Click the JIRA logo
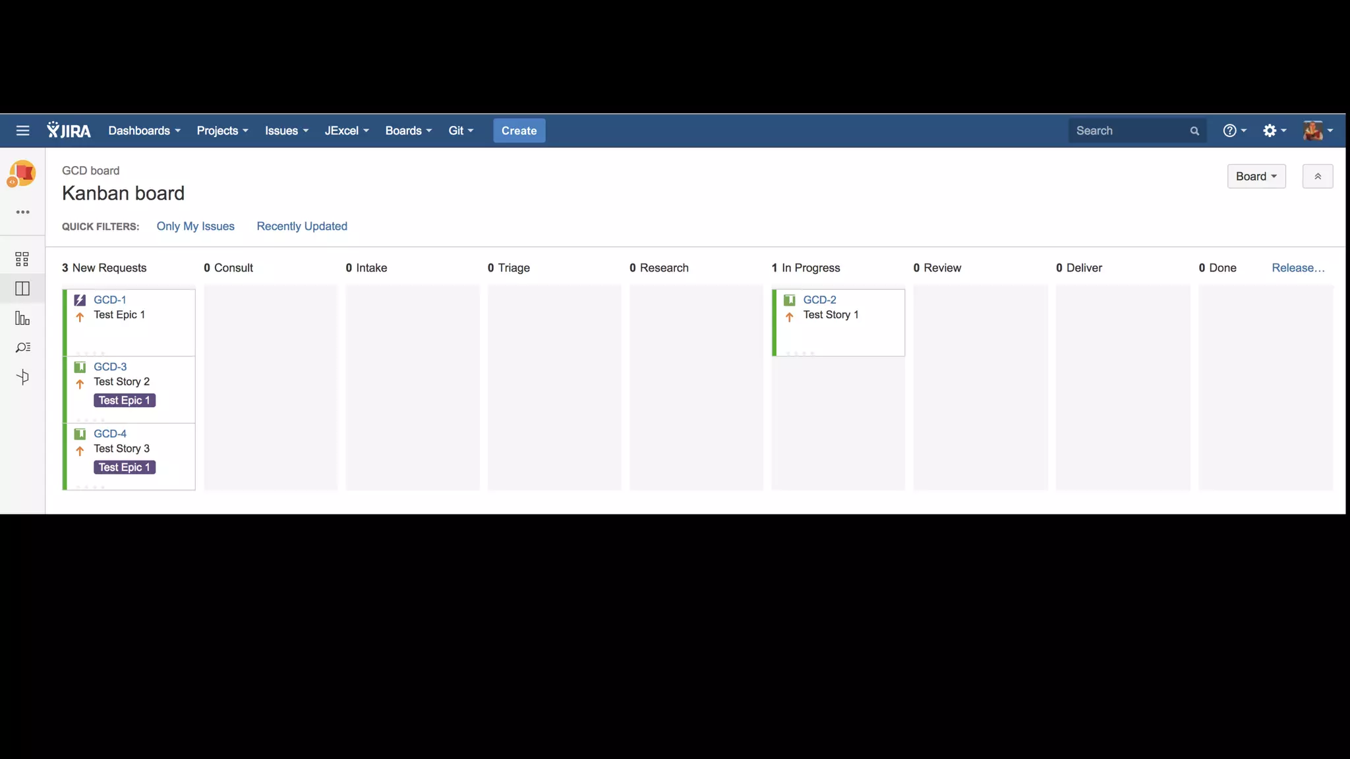This screenshot has width=1350, height=759. (x=69, y=130)
